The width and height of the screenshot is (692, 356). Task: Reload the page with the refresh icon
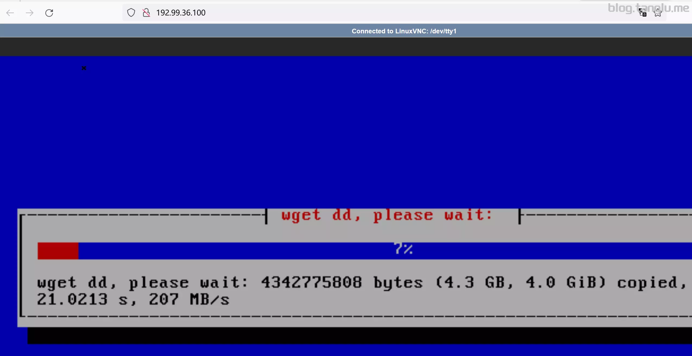[49, 13]
